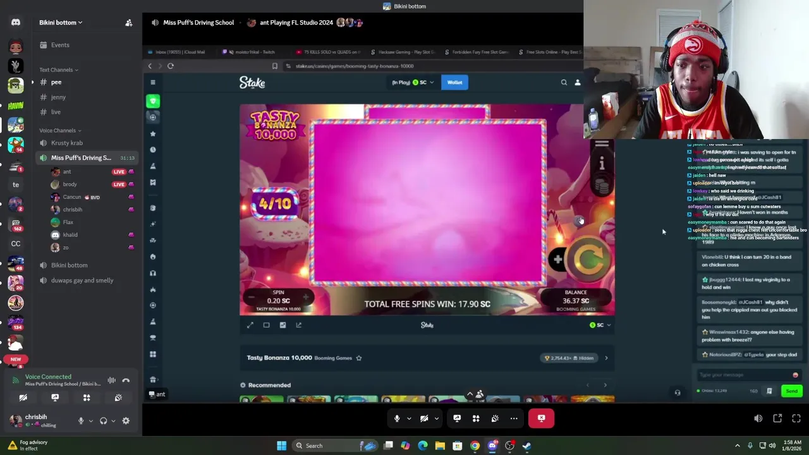Open the Stake hamburger sidebar menu

coord(153,82)
